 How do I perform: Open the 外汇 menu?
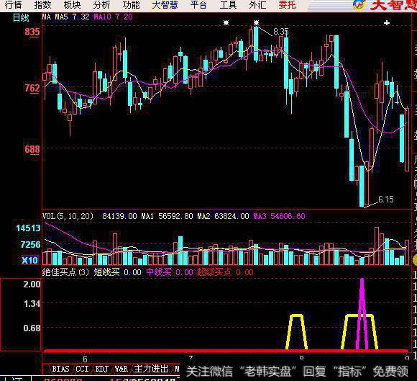(257, 5)
